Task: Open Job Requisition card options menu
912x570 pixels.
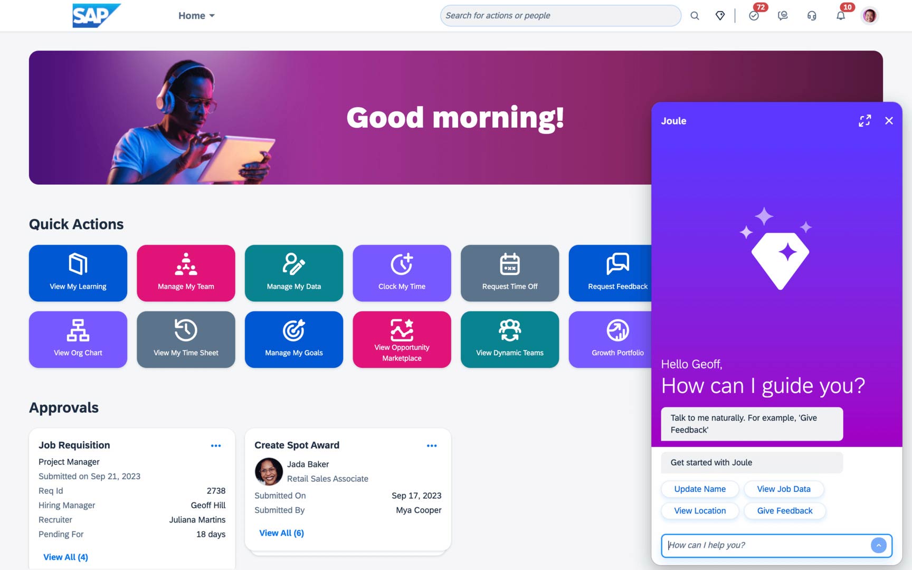Action: click(x=216, y=446)
